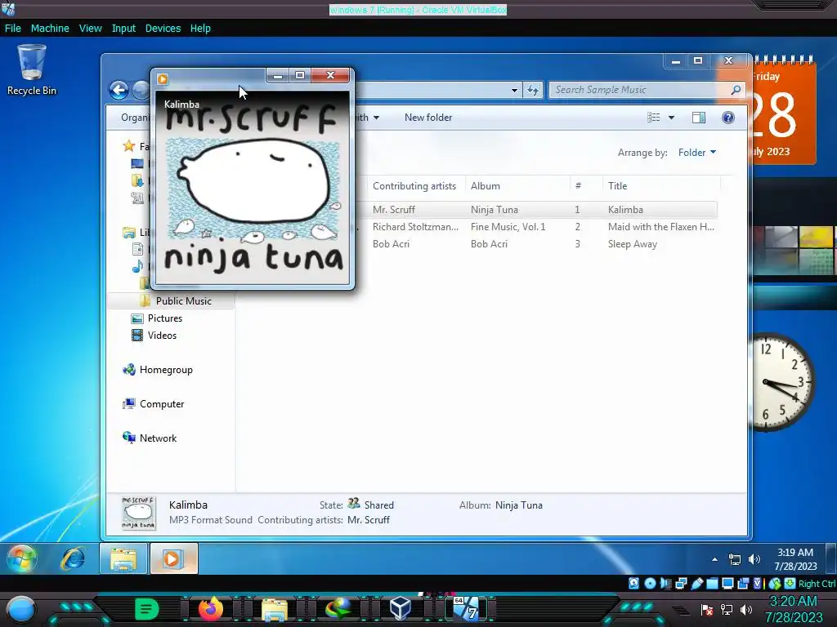Open VirtualBox View menu
The width and height of the screenshot is (837, 627).
click(x=90, y=29)
